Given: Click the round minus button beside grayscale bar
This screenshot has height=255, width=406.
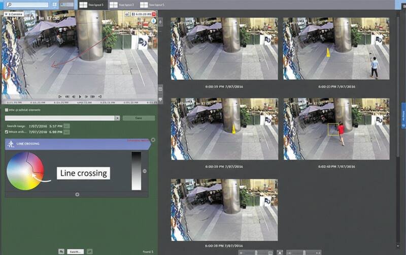Looking at the screenshot, I should click(x=145, y=171).
